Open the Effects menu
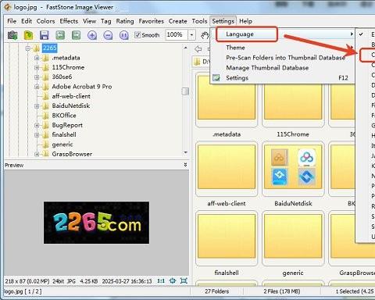The width and height of the screenshot is (375, 300). click(69, 21)
